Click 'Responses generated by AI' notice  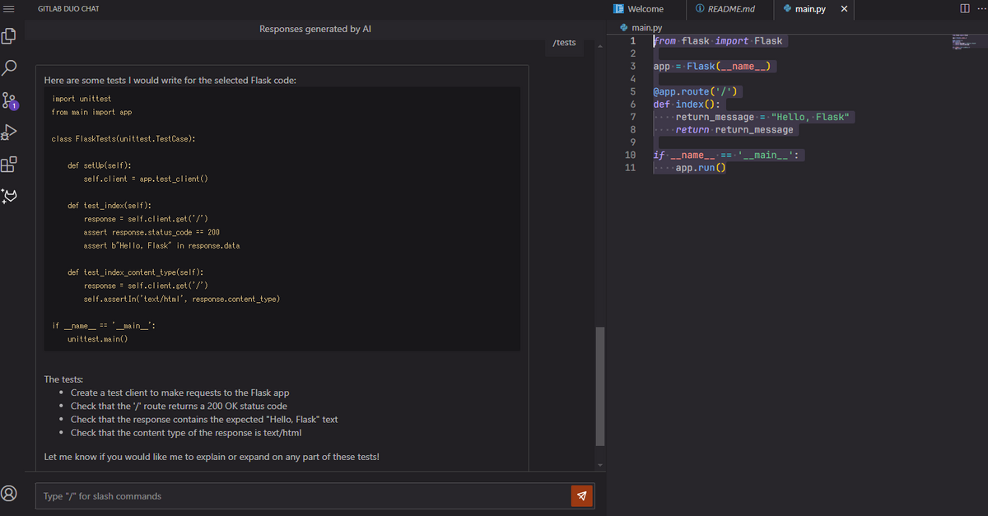click(315, 29)
